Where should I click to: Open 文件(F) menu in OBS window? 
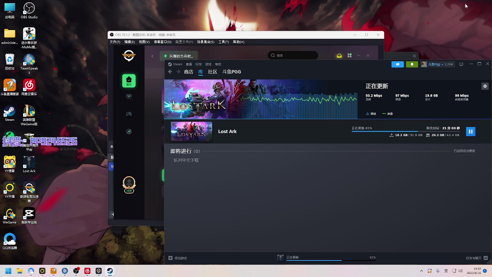coord(115,42)
